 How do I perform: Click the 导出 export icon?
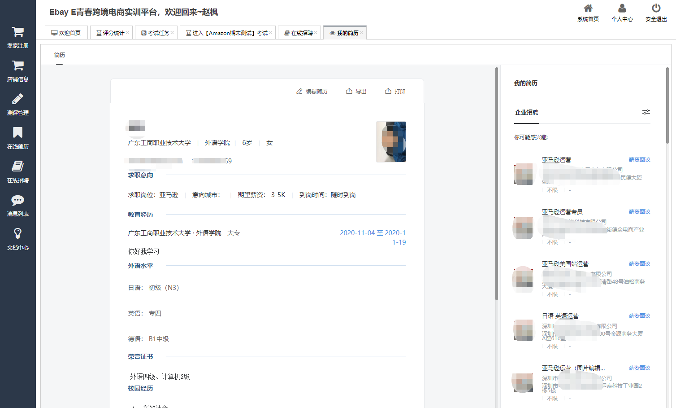[x=349, y=91]
